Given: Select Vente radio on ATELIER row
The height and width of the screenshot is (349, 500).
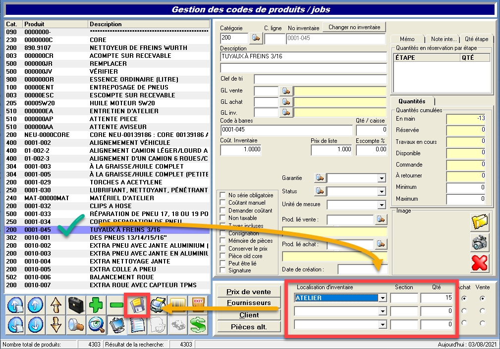Looking at the screenshot, I should click(x=483, y=298).
